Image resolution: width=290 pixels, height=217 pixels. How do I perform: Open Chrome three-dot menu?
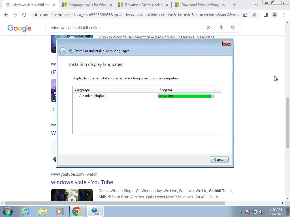click(284, 15)
